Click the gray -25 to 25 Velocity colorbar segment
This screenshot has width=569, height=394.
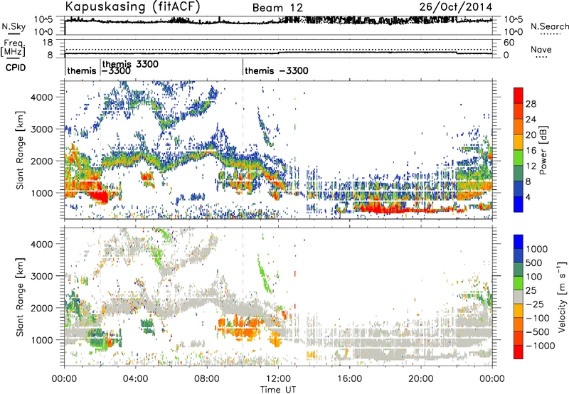tap(519, 297)
